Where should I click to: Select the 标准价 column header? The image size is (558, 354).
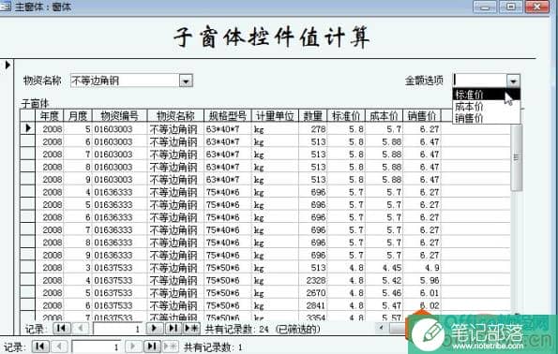pyautogui.click(x=346, y=115)
